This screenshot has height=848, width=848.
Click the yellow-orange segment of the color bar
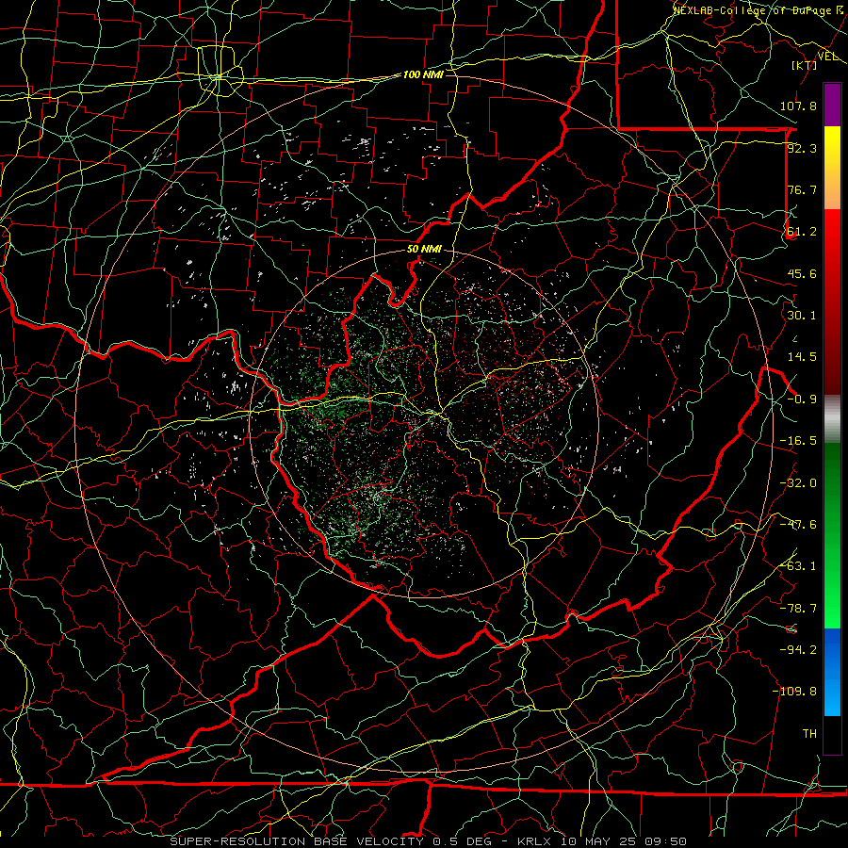832,168
